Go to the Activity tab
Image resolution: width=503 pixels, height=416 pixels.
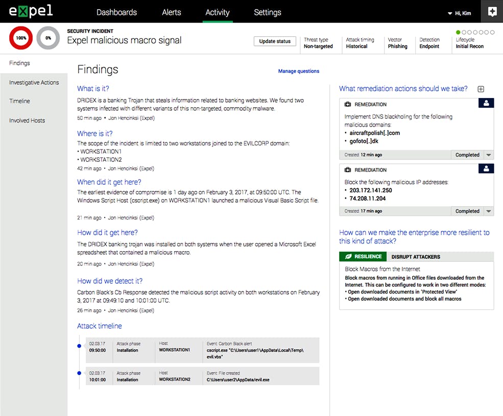218,12
